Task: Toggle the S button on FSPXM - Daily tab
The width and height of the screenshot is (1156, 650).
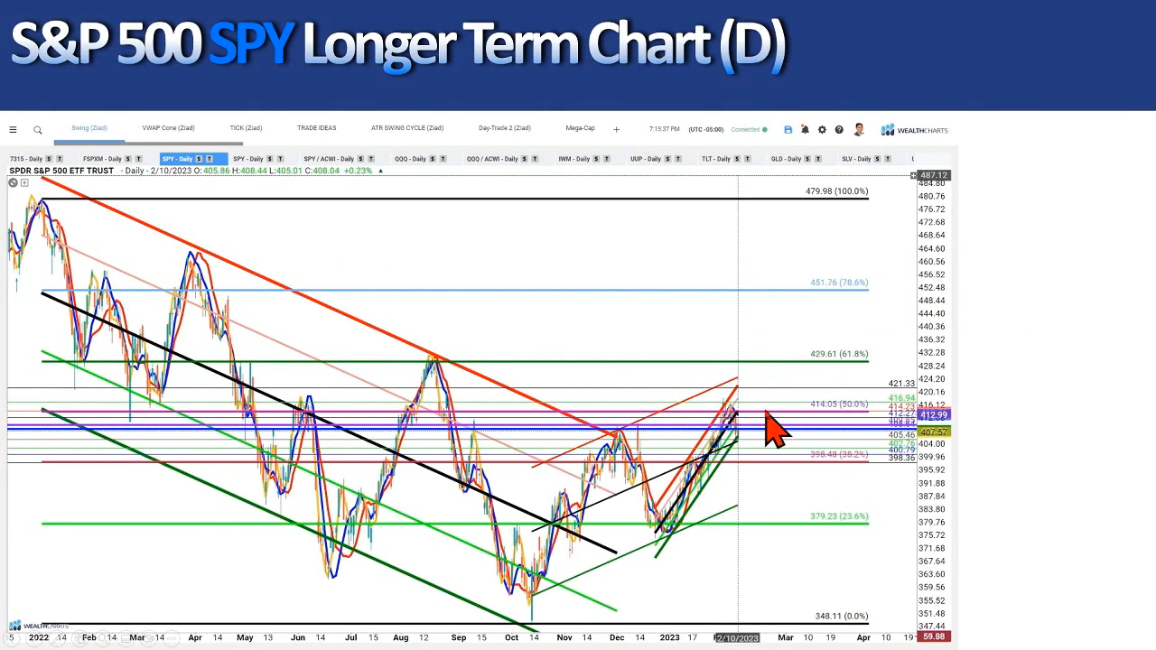Action: [129, 159]
